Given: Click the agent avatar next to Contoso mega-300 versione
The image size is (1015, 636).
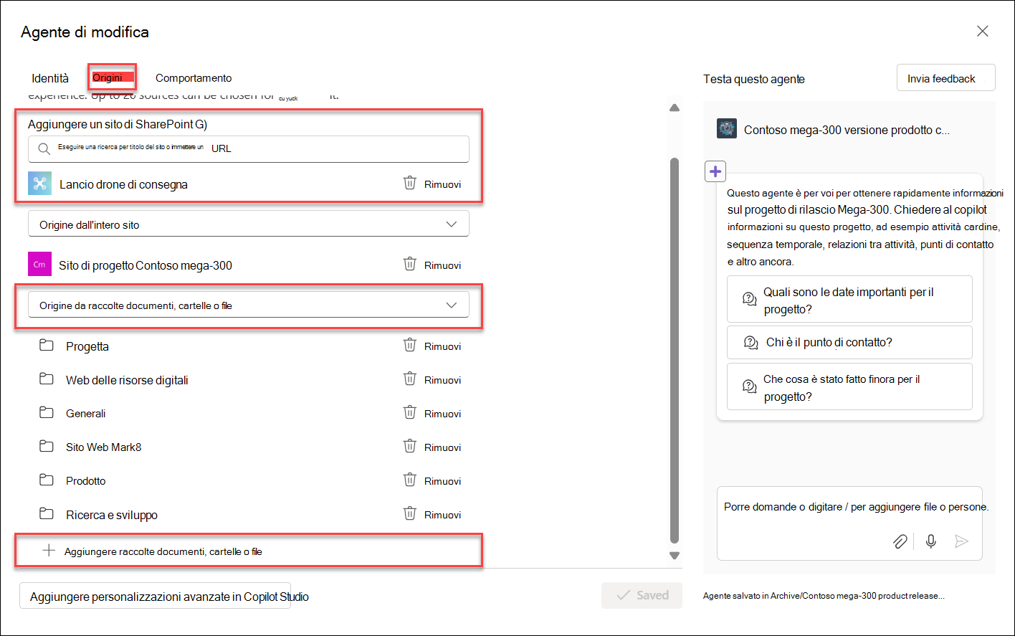Looking at the screenshot, I should 727,129.
